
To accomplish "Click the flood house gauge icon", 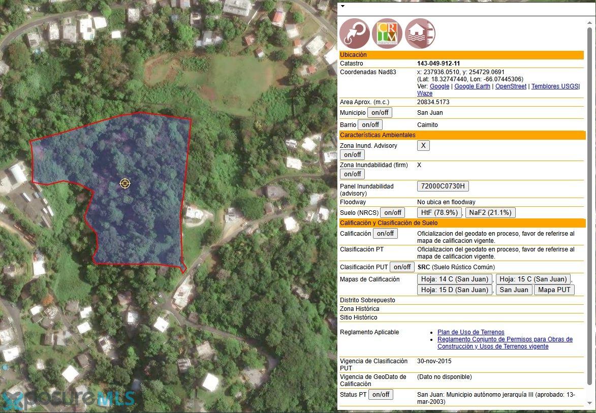I will pos(420,34).
